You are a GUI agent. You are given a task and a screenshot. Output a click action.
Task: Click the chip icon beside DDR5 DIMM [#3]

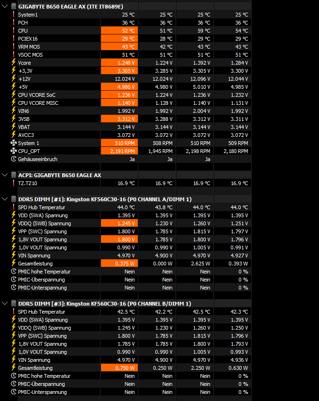(14, 303)
